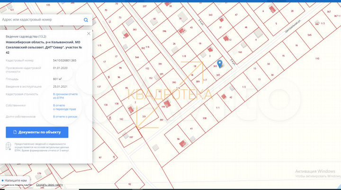Click the Создать свою карту link
341x190 pixels.
pos(49,185)
